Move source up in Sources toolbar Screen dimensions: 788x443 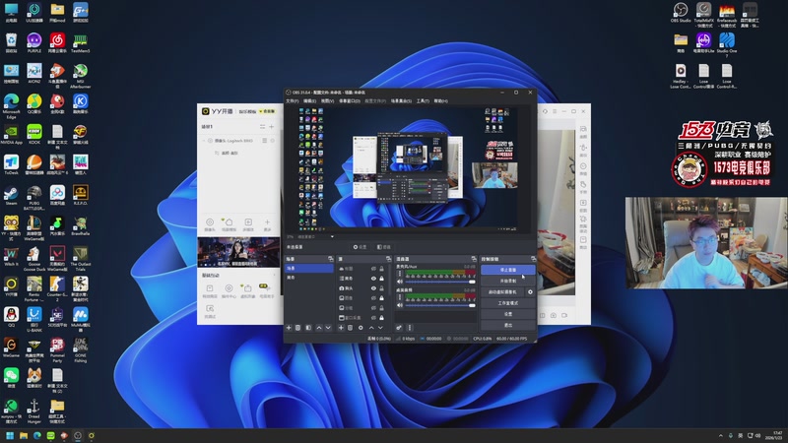pyautogui.click(x=371, y=328)
